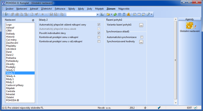Click the filter funnel toolbar icon
203x111 pixels.
102,14
